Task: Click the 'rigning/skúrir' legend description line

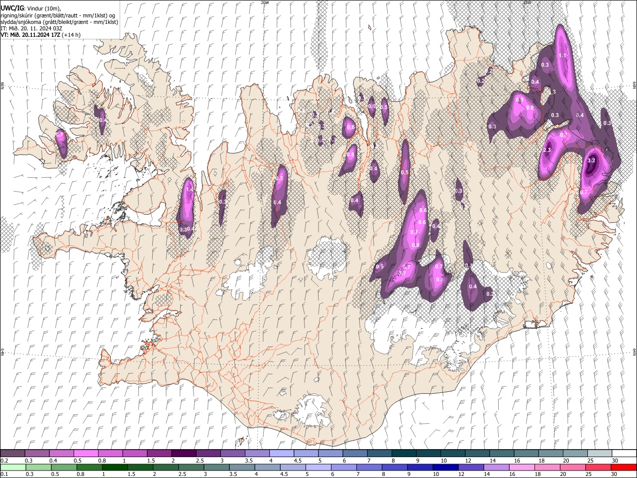Action: 58,15
